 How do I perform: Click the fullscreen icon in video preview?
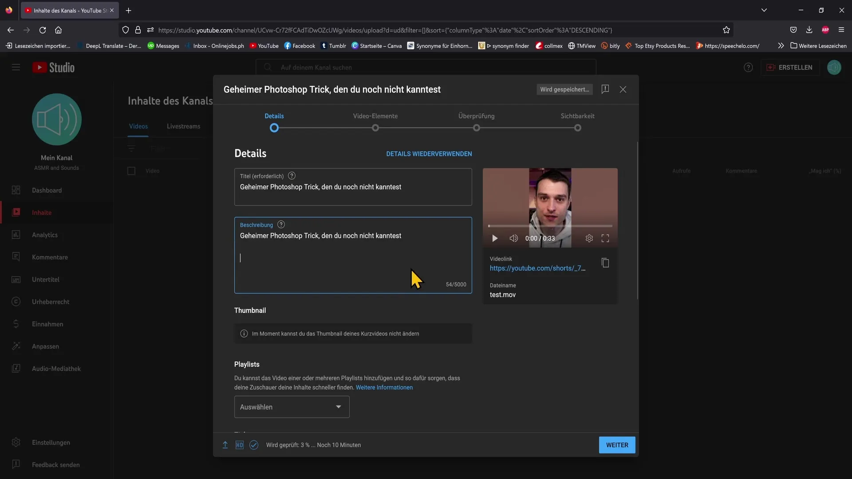[605, 238]
